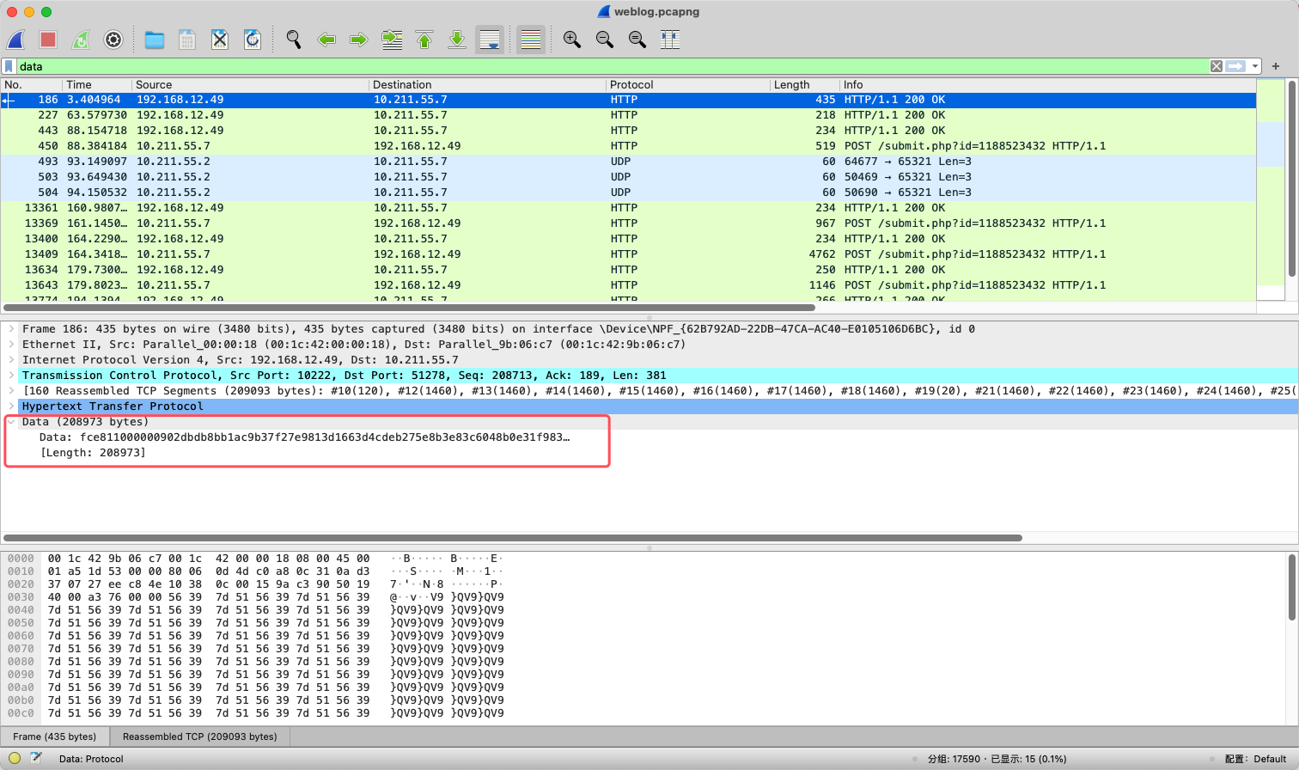Reload this capture file
The width and height of the screenshot is (1299, 770).
tap(253, 40)
